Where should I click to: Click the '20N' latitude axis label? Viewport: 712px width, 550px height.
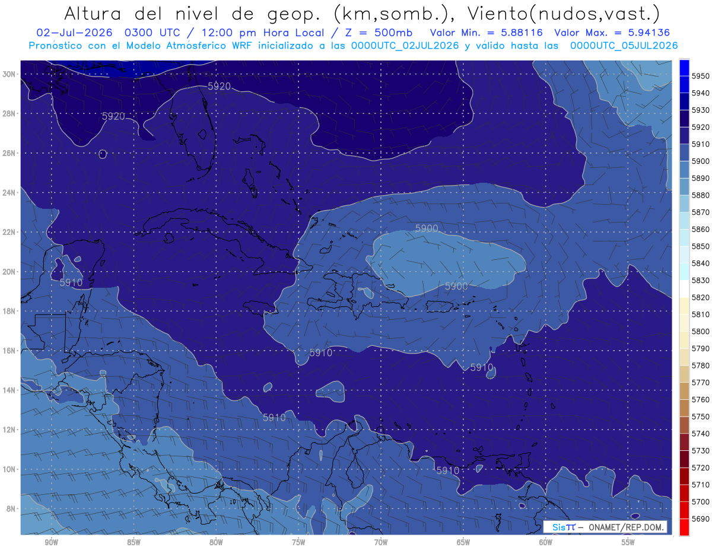click(x=9, y=272)
